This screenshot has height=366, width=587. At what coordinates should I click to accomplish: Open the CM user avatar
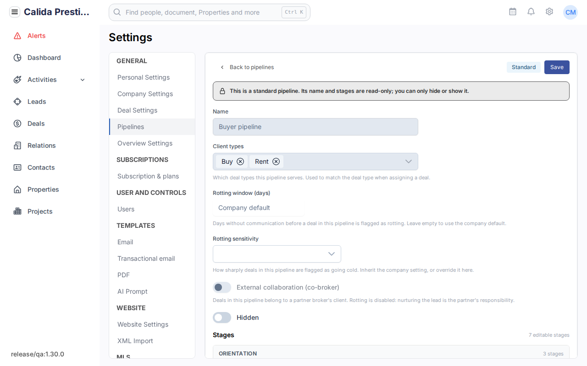(570, 12)
